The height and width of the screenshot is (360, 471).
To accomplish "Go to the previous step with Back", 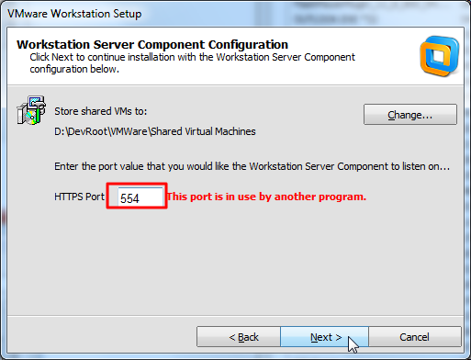I will [239, 337].
